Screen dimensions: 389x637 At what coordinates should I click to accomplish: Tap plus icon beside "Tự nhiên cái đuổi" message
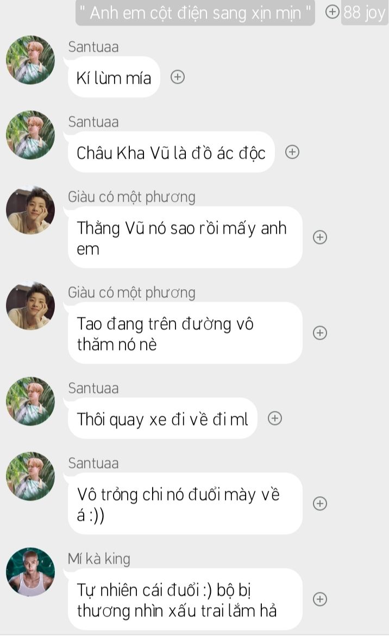(320, 599)
